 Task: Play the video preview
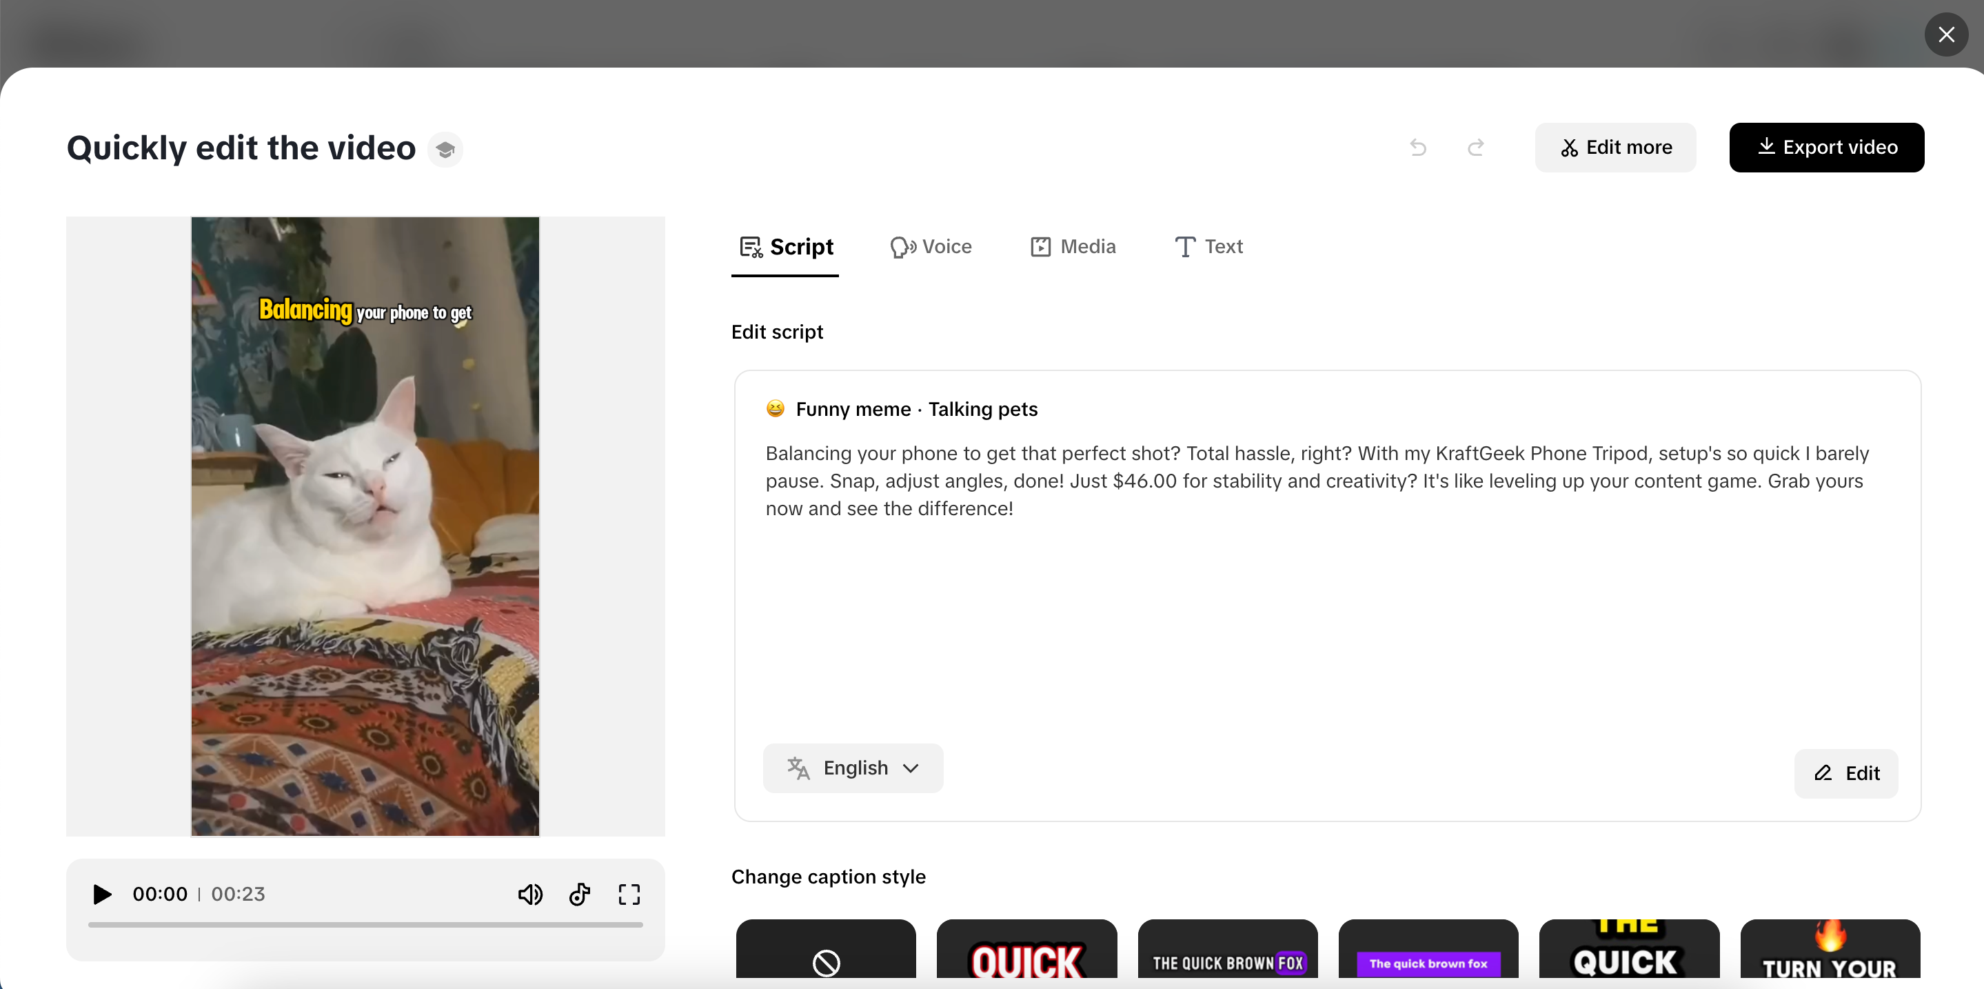101,895
